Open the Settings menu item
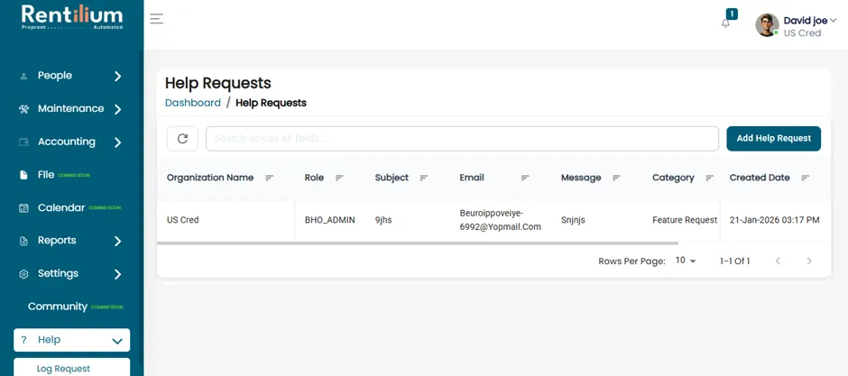The width and height of the screenshot is (848, 376). [x=71, y=274]
